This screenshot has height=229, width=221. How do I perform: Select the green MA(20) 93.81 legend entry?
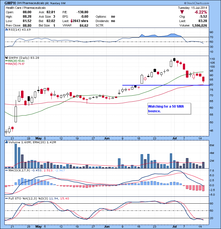pyautogui.click(x=15, y=61)
